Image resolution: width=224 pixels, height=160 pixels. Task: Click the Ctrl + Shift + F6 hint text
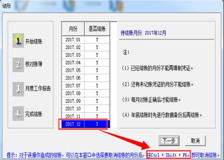point(169,155)
